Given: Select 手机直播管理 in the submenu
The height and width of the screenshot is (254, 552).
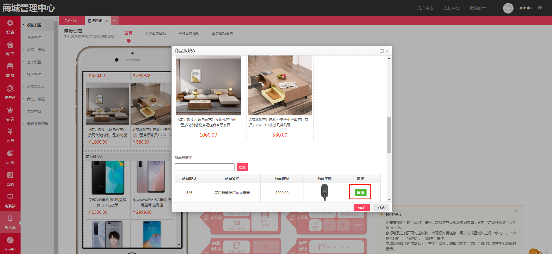Looking at the screenshot, I should [38, 124].
